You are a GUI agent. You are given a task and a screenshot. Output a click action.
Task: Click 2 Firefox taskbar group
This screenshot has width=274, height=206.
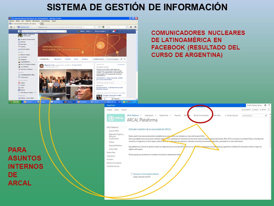click(x=70, y=102)
